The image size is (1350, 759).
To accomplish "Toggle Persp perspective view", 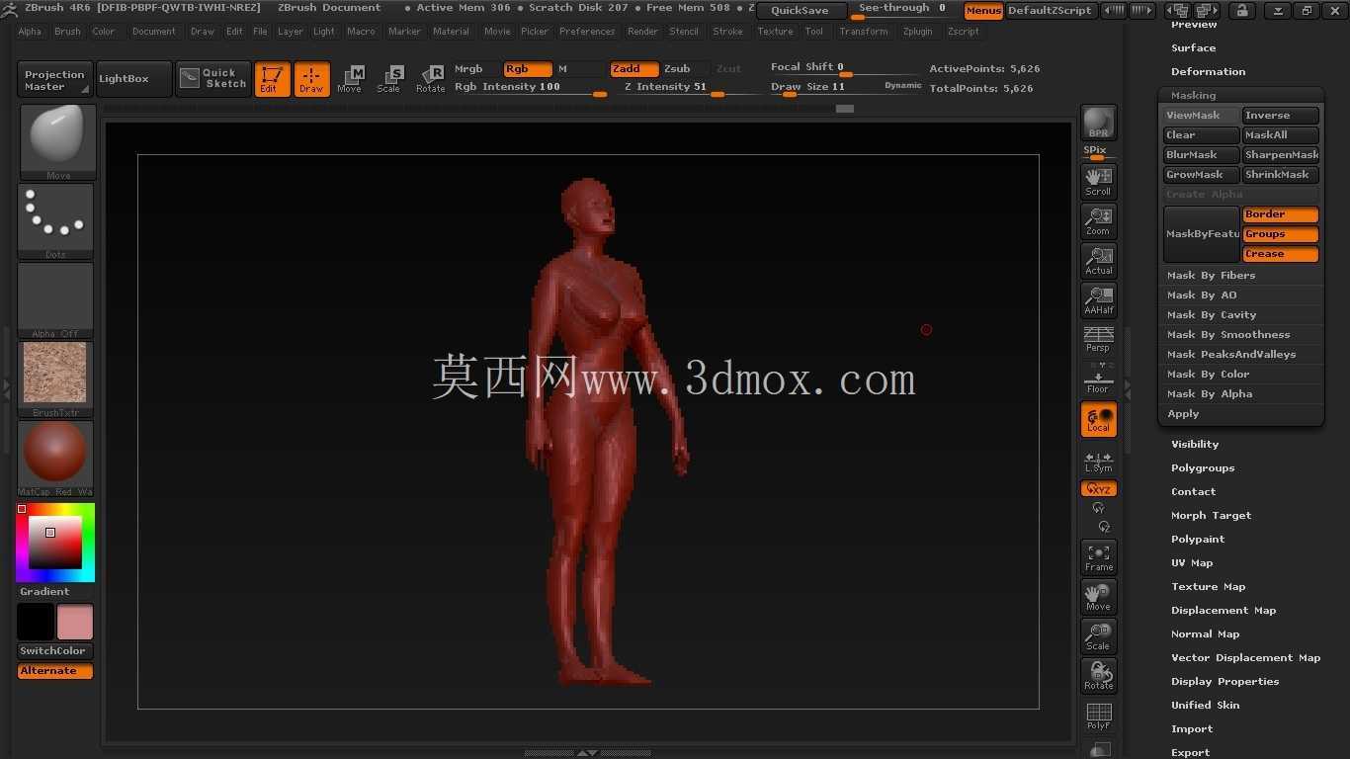I will [x=1098, y=339].
